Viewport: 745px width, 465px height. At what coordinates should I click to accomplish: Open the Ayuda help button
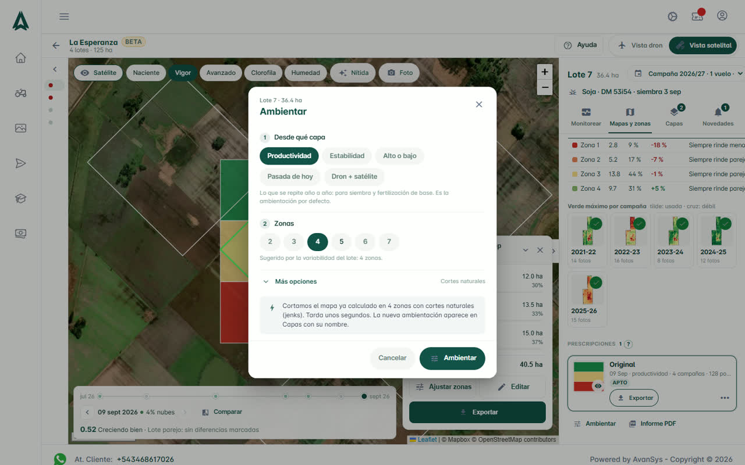point(580,45)
